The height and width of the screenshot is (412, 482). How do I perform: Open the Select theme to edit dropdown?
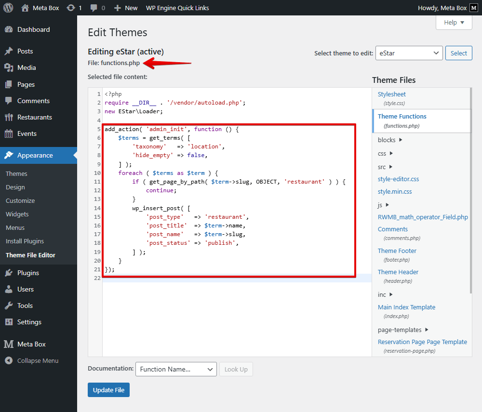[409, 53]
